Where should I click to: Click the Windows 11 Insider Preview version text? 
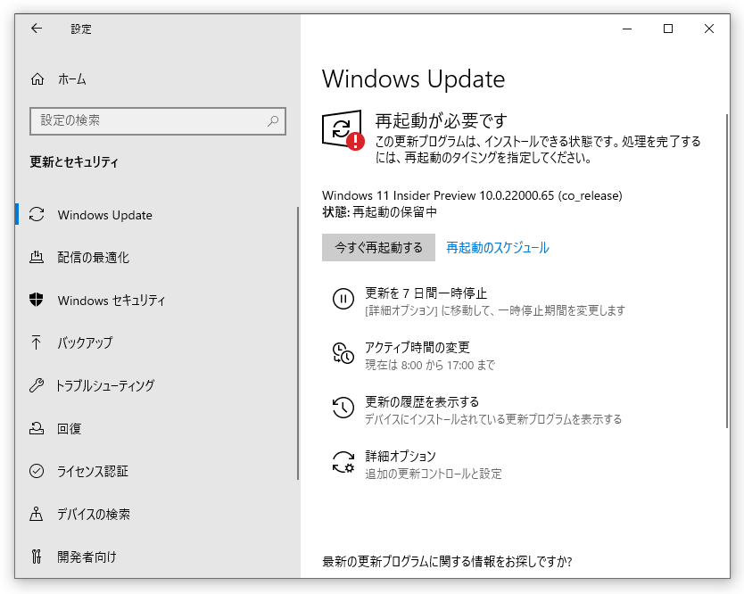click(472, 195)
